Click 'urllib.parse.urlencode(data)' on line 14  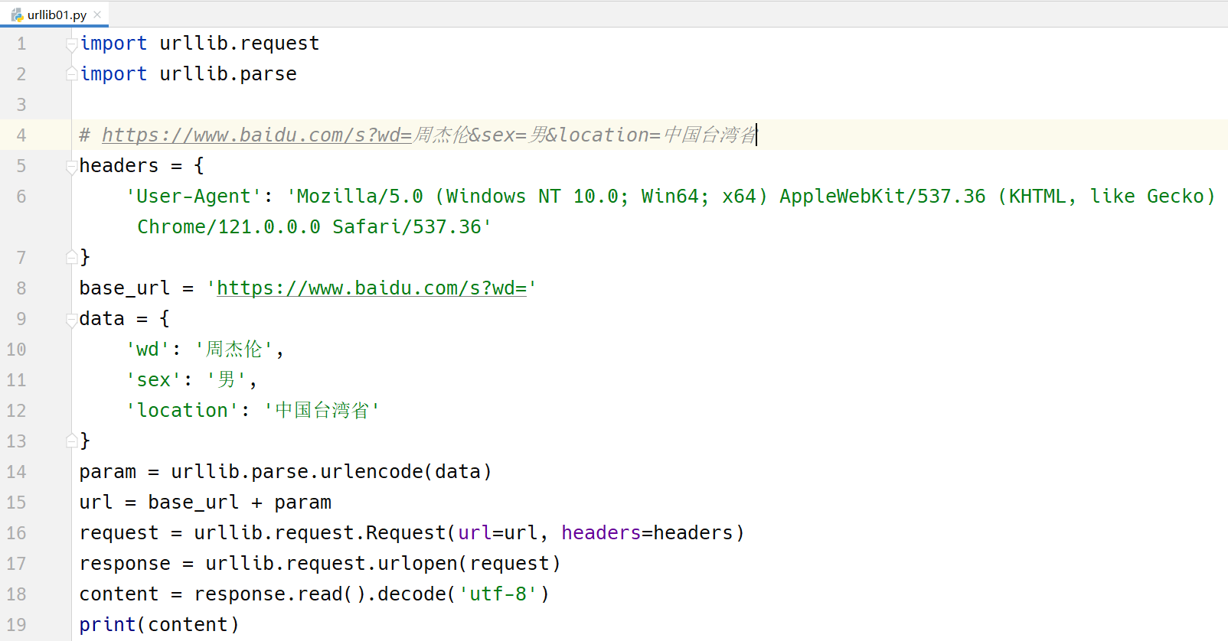(x=331, y=472)
